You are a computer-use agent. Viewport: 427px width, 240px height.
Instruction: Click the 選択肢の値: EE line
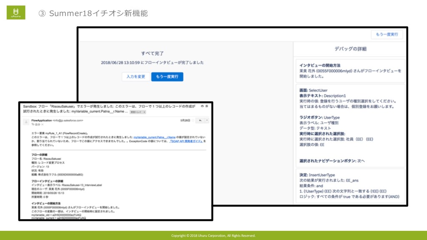pos(312,145)
